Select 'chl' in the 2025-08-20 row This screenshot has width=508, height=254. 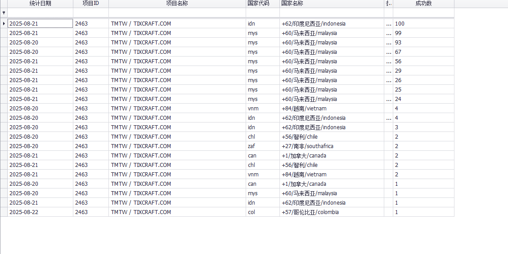[263, 137]
